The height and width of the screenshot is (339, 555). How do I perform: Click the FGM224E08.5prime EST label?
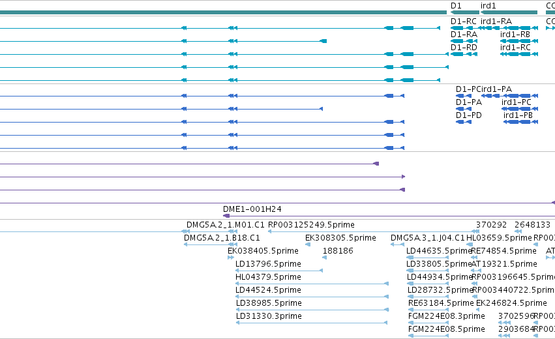446,329
